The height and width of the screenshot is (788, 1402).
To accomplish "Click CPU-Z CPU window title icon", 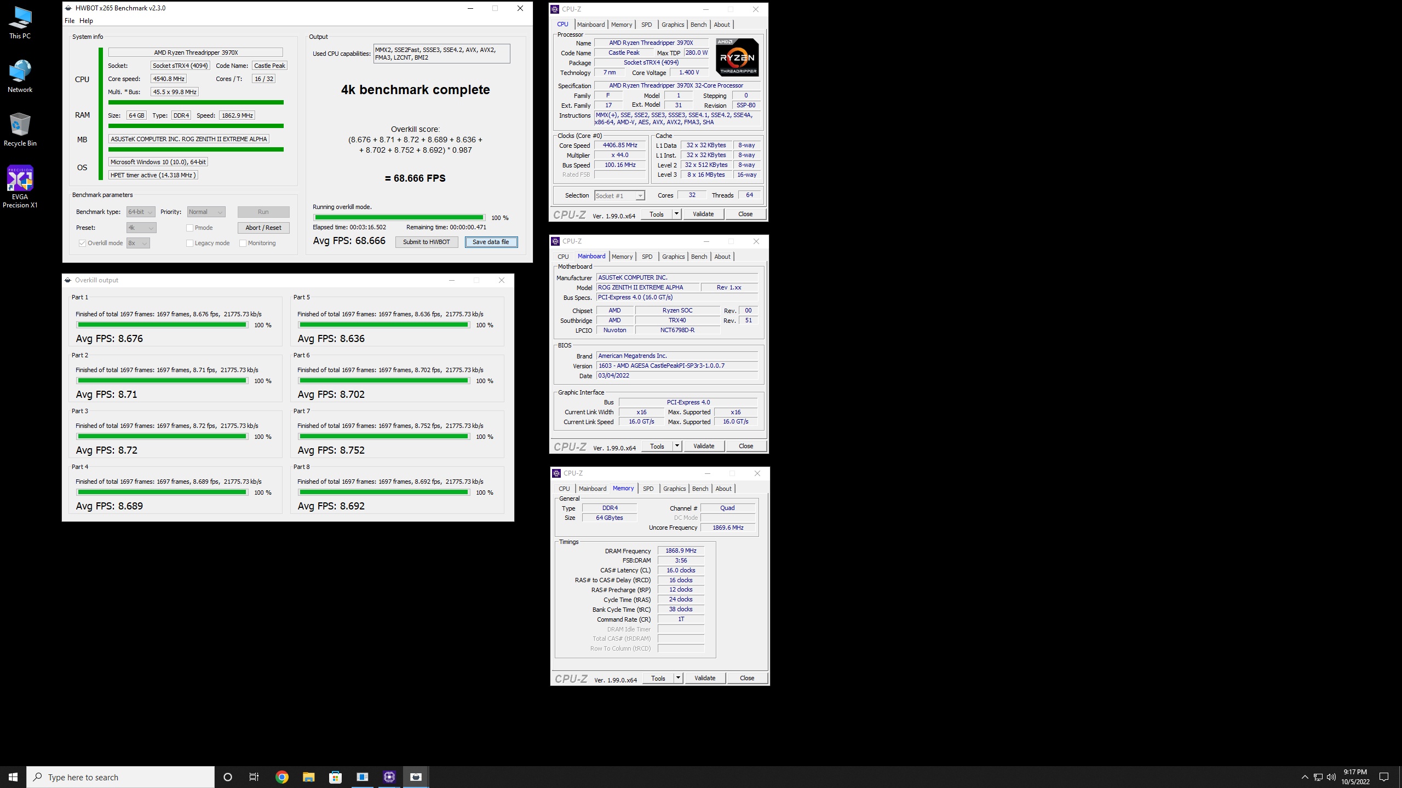I will point(555,9).
